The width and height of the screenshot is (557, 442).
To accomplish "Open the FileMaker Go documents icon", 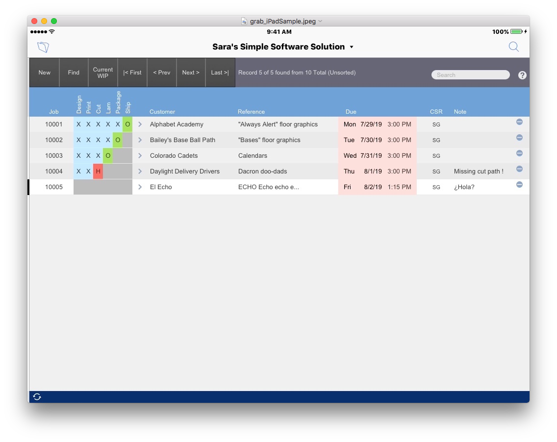I will (x=43, y=47).
